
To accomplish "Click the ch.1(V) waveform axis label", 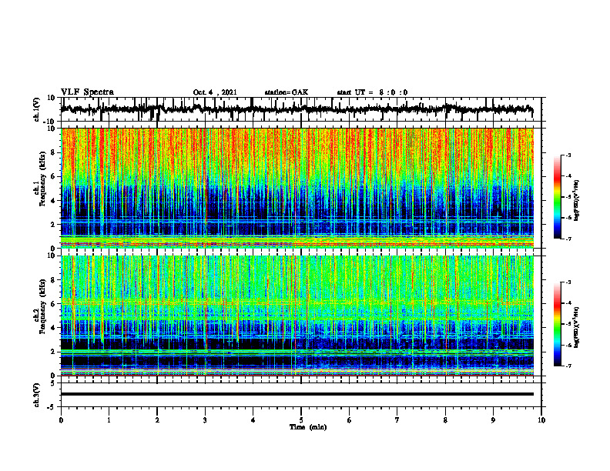I will 37,109.
